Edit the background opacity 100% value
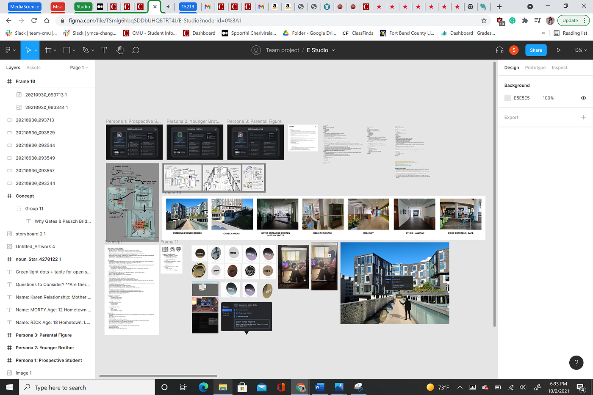The height and width of the screenshot is (395, 593). (x=548, y=98)
